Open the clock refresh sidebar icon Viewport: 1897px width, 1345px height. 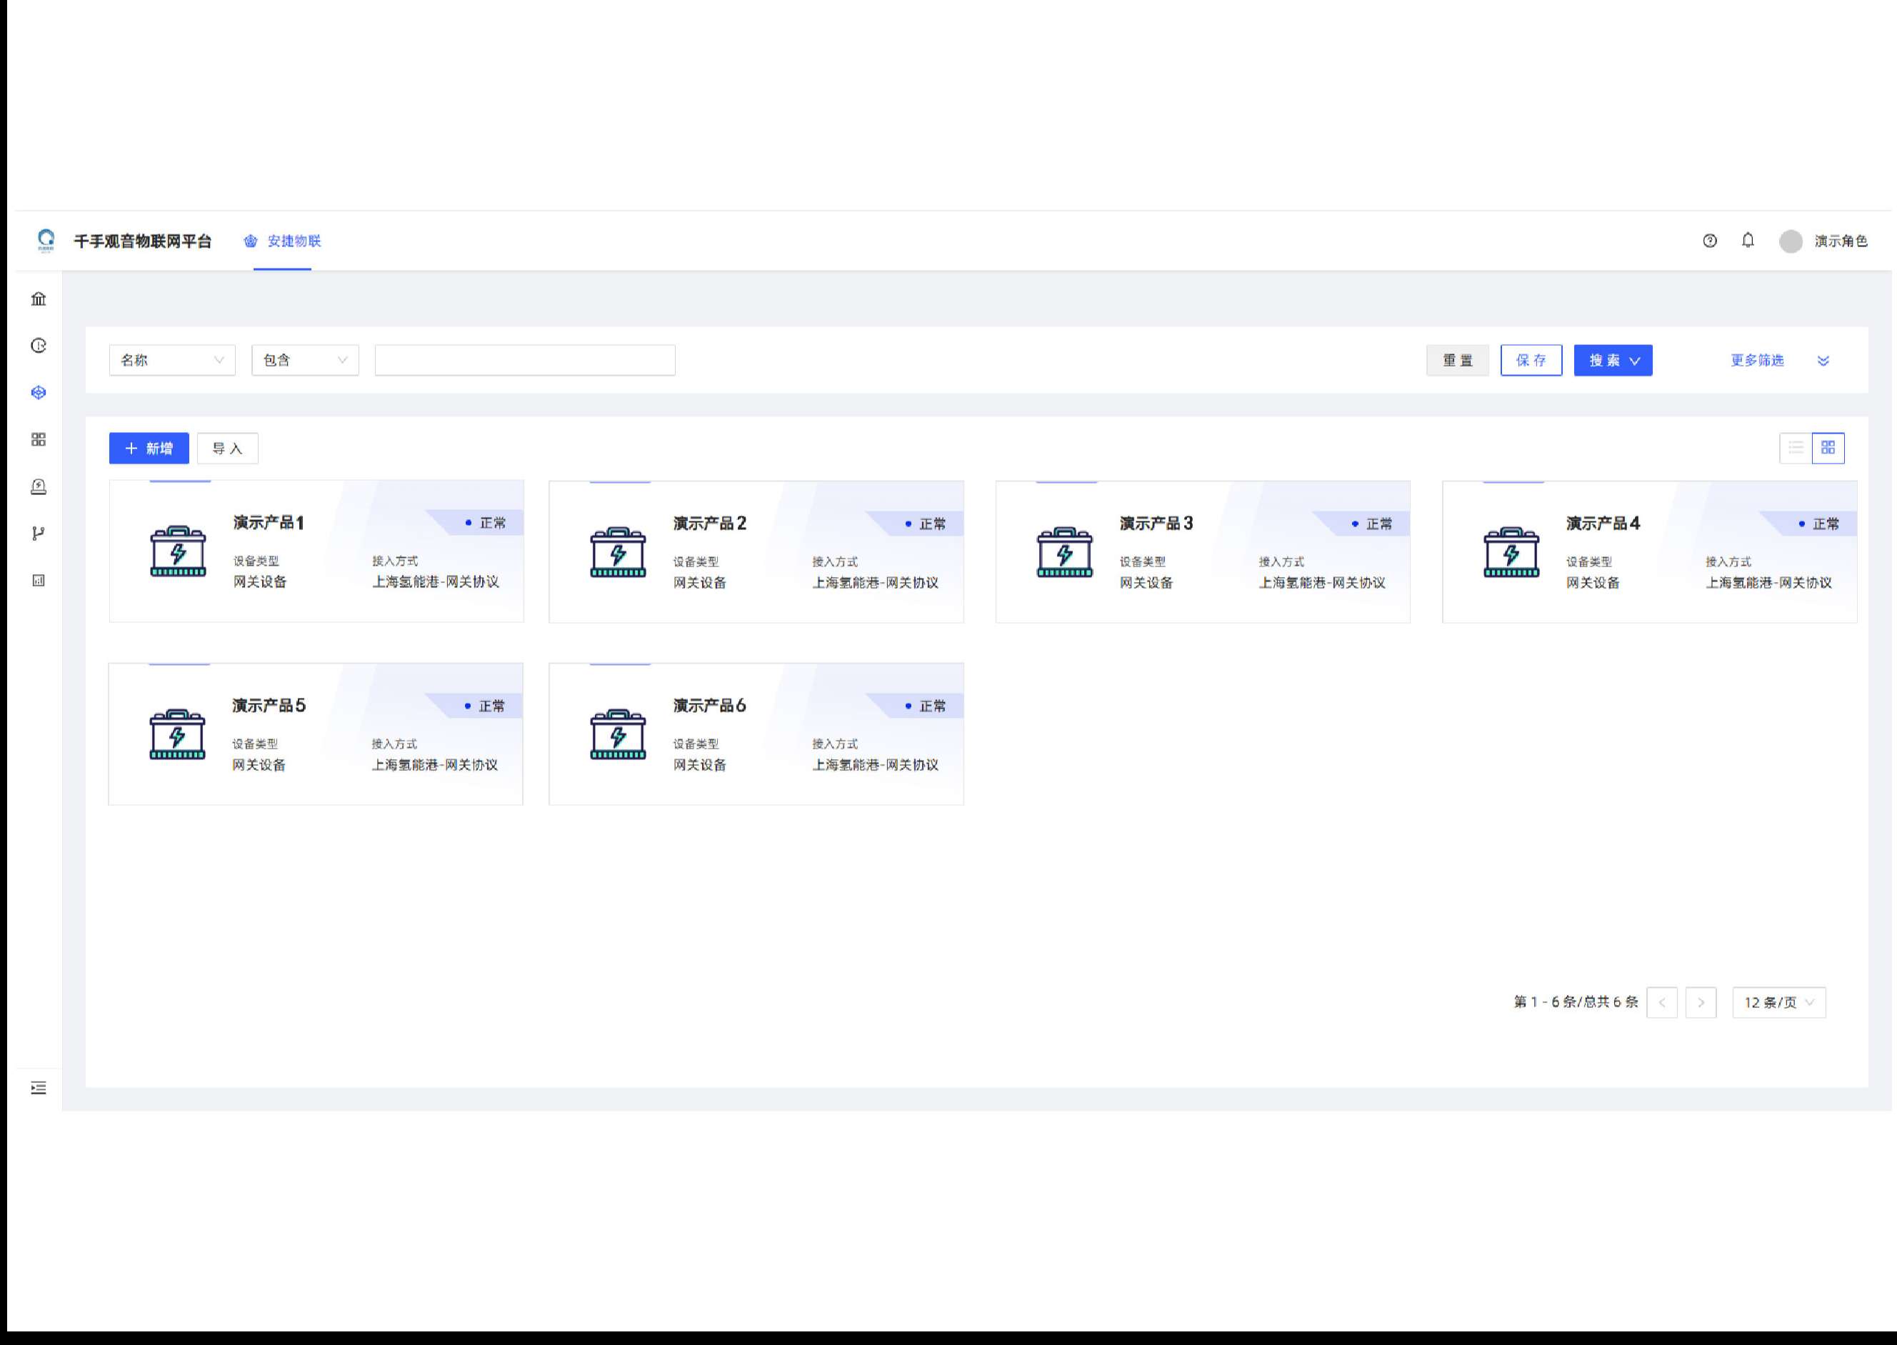click(38, 346)
